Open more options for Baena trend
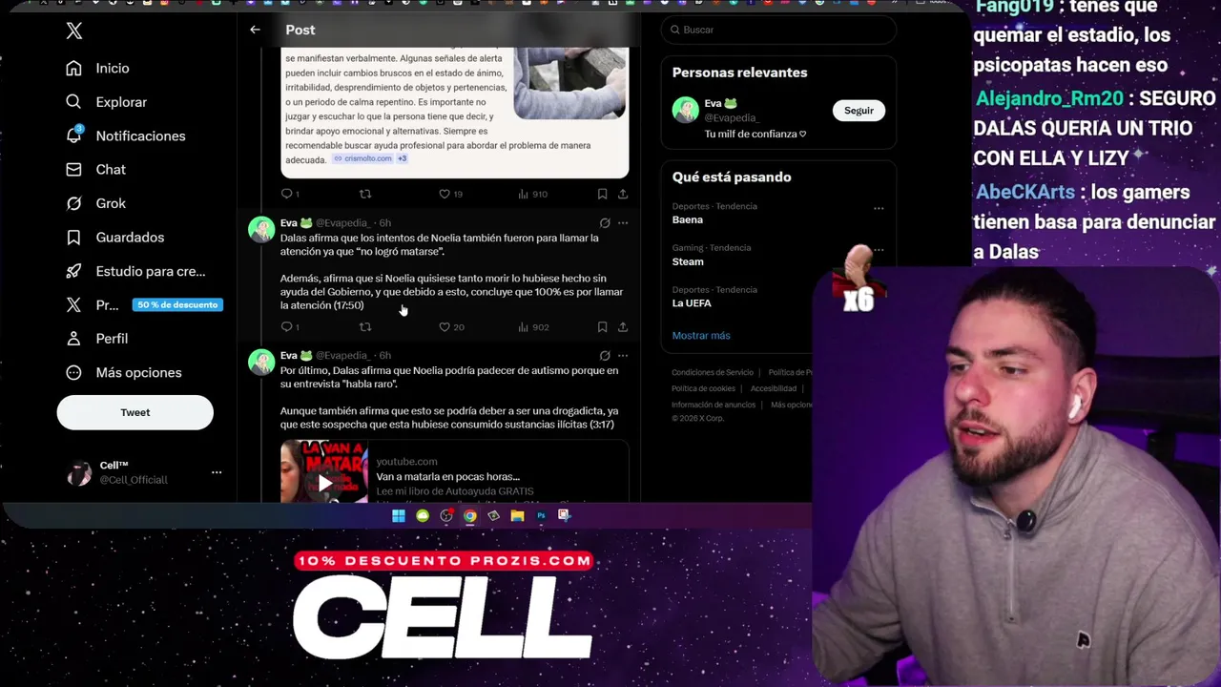 [x=879, y=208]
